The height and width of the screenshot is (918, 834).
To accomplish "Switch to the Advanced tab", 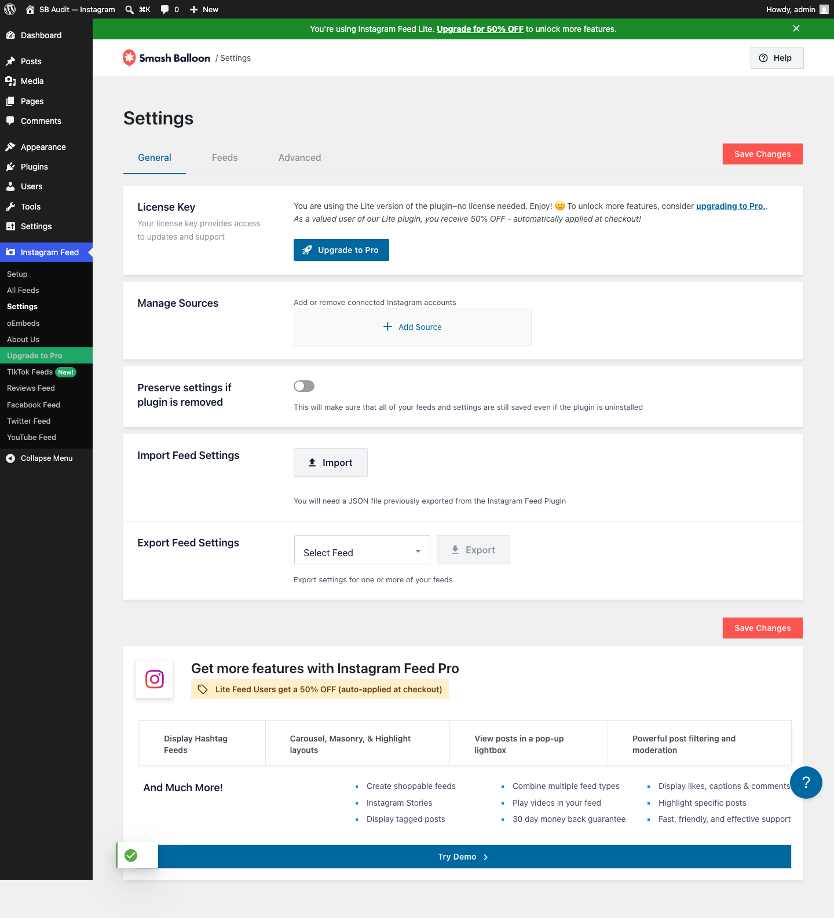I will point(299,158).
